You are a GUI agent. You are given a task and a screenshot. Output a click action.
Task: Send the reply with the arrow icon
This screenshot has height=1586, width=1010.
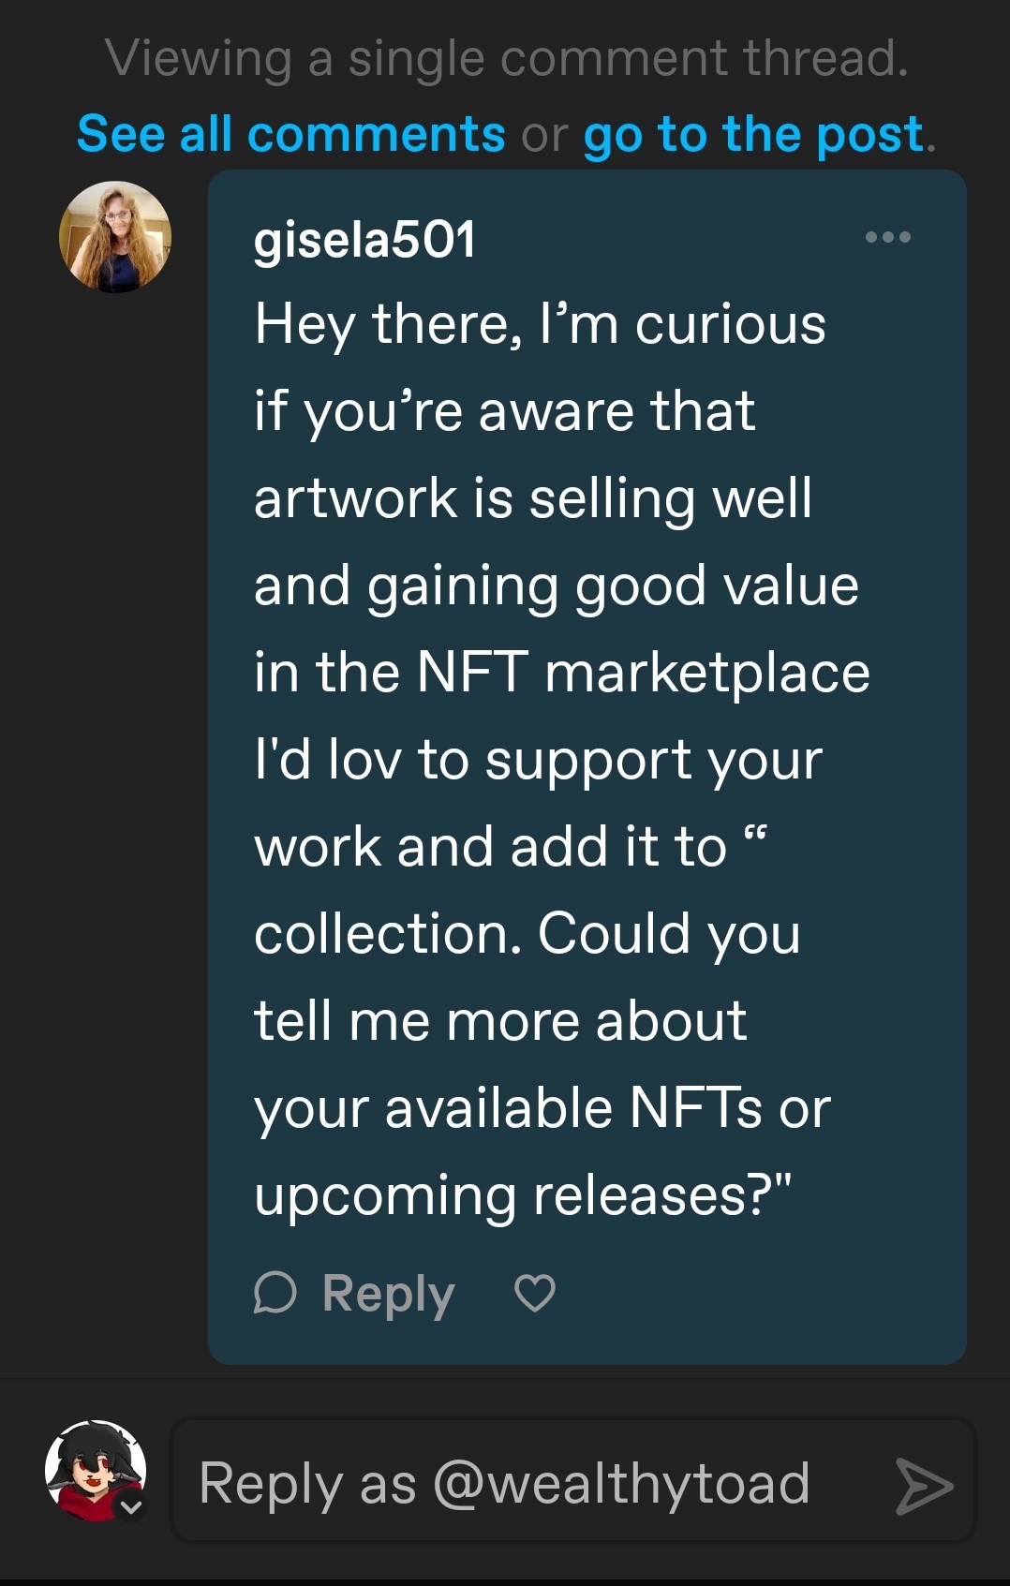pyautogui.click(x=923, y=1486)
